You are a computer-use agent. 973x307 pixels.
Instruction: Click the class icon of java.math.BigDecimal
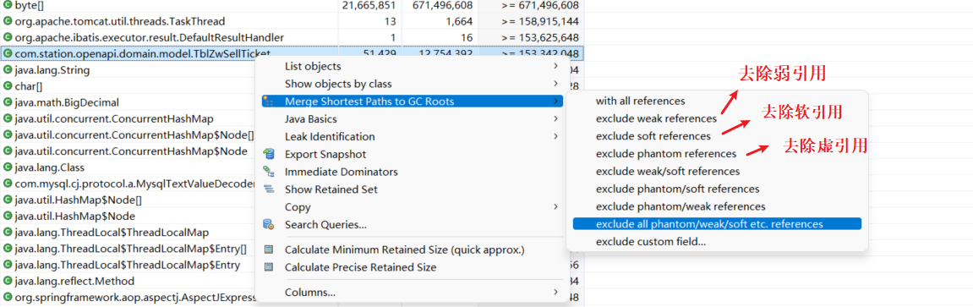(x=8, y=102)
